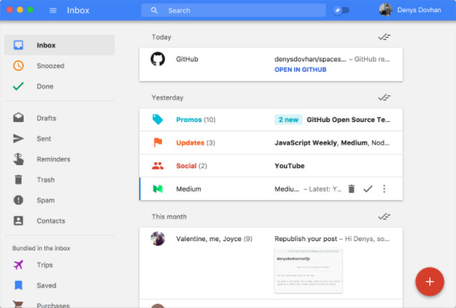Open the Saved bundle label
The image size is (456, 308).
(x=47, y=286)
